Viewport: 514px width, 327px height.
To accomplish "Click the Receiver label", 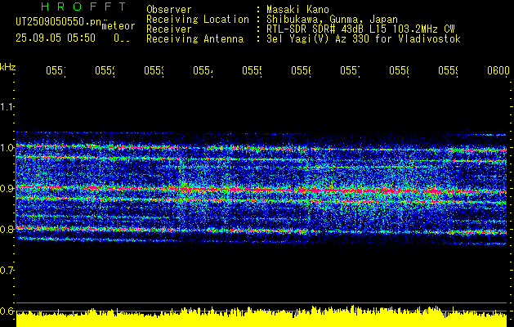I will pyautogui.click(x=169, y=29).
